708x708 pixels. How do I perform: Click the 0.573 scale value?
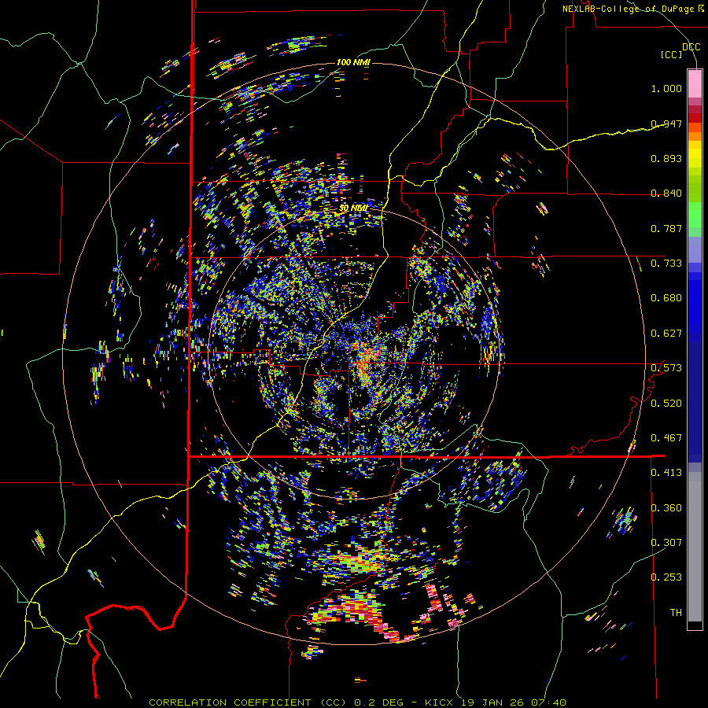pyautogui.click(x=666, y=368)
